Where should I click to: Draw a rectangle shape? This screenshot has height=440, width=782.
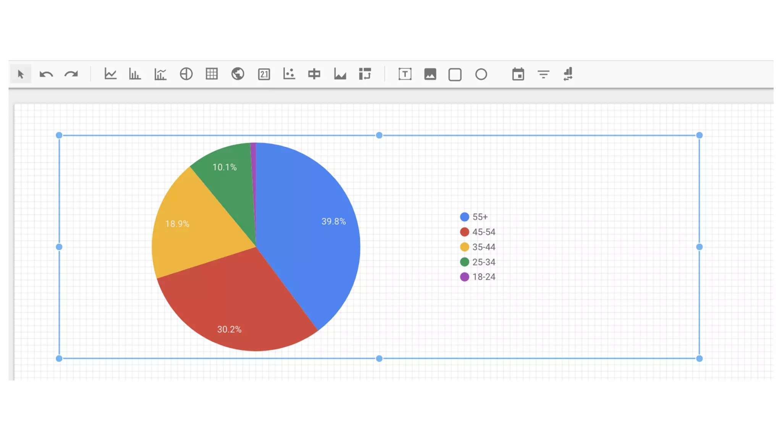pyautogui.click(x=455, y=74)
